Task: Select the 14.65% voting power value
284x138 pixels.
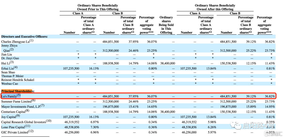Action: click(x=152, y=107)
